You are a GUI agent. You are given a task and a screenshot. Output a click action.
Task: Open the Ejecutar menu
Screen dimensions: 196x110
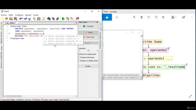click(28, 15)
